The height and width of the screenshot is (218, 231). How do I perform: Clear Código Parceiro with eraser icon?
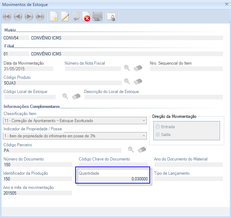(x=142, y=149)
